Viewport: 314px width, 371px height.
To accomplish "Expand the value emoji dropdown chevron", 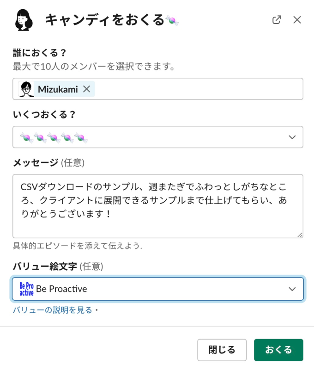I will (292, 289).
